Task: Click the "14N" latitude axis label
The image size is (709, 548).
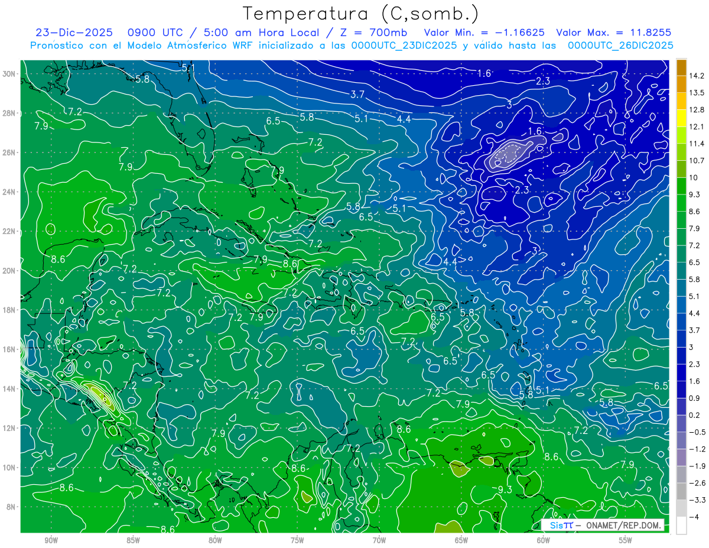Action: click(10, 388)
